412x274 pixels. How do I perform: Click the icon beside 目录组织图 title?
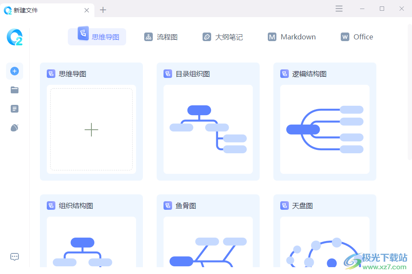pos(168,74)
